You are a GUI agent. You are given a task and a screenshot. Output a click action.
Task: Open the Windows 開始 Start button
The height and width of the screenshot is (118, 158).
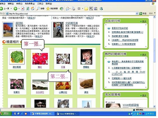pyautogui.click(x=5, y=114)
